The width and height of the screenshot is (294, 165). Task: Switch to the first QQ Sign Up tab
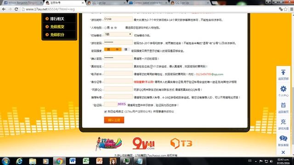106,3
